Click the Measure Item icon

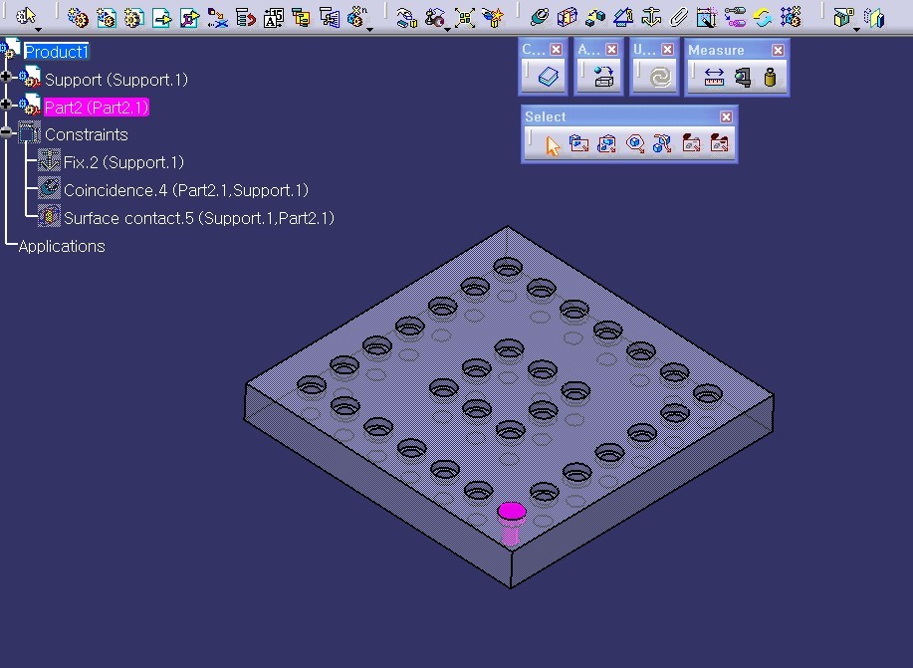coord(742,78)
